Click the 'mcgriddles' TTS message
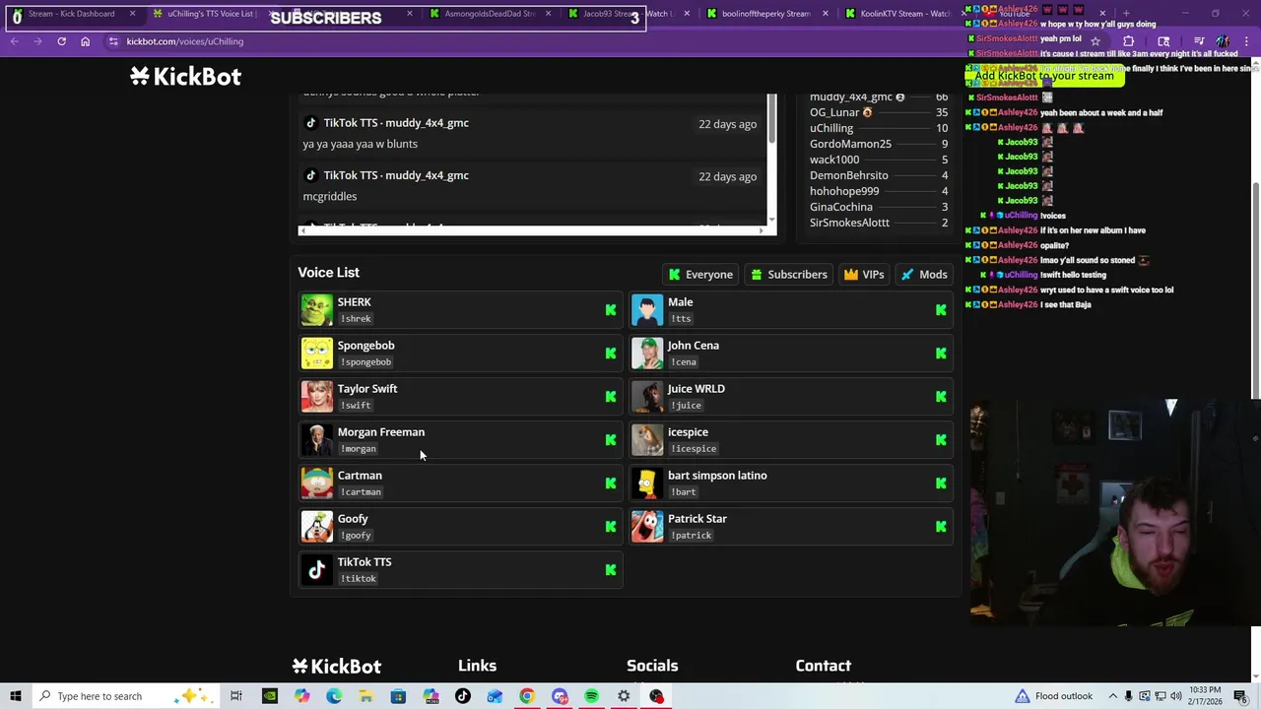 coord(329,196)
